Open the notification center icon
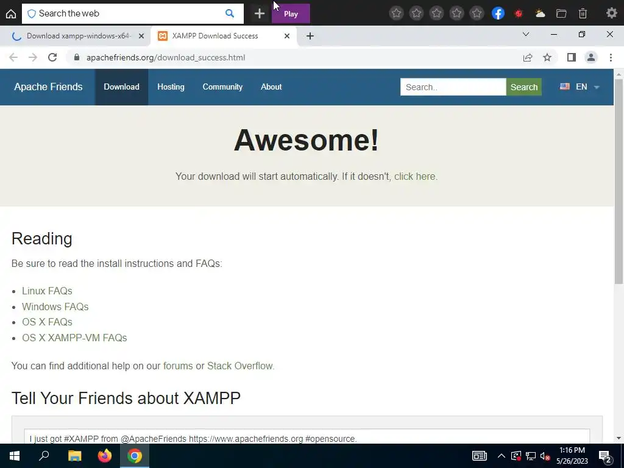 pyautogui.click(x=605, y=457)
